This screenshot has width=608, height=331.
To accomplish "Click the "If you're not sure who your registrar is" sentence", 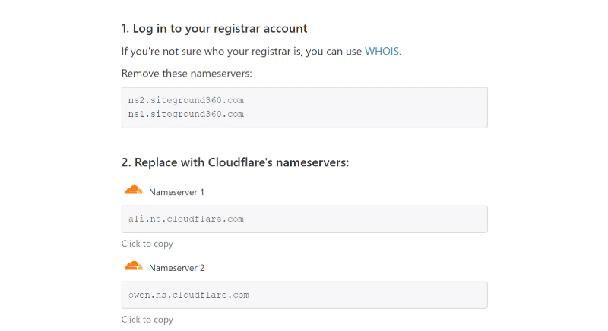I will coord(242,52).
